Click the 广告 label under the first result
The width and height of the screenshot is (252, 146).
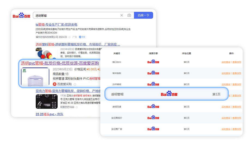point(75,37)
